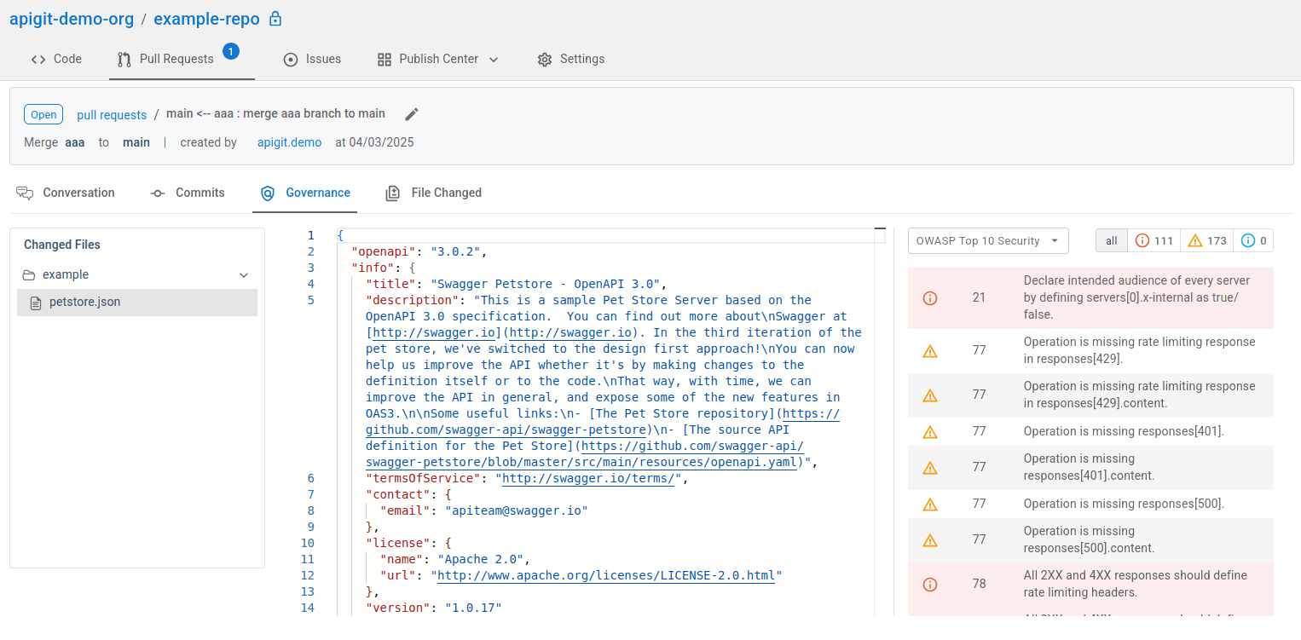Click error icon on line 21 rule
This screenshot has height=640, width=1301.
(x=930, y=298)
